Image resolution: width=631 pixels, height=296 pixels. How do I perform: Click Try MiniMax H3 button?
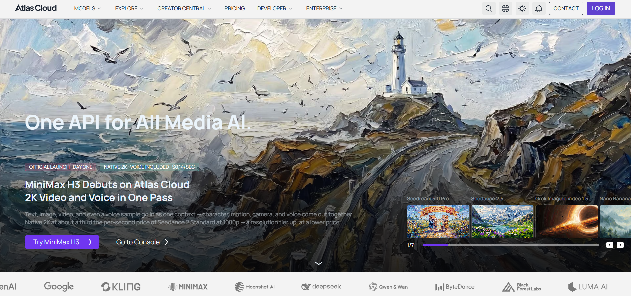click(62, 242)
